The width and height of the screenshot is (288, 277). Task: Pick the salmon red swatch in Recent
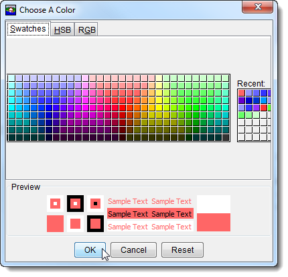click(x=242, y=93)
